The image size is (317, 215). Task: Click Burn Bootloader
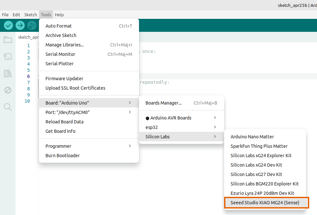(x=89, y=156)
